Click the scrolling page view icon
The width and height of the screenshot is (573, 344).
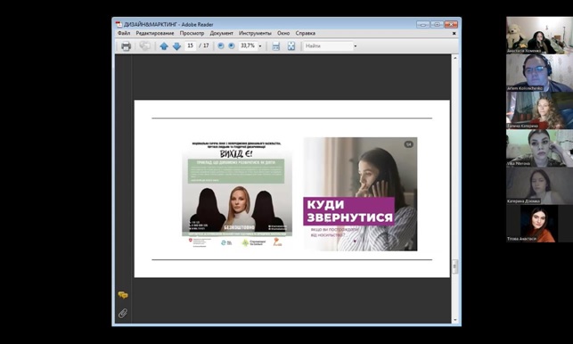point(276,46)
